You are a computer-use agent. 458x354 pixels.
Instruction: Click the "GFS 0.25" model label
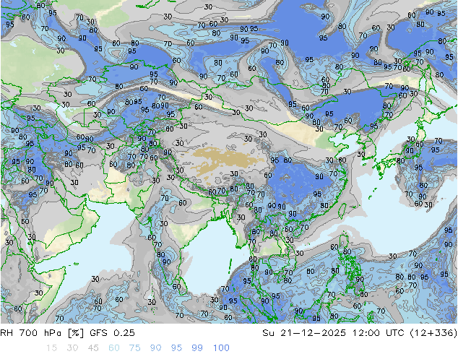[x=112, y=333]
